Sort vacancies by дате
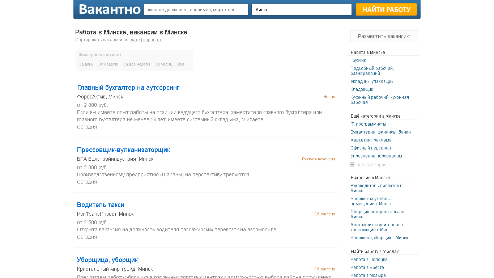494x278 pixels. click(135, 40)
